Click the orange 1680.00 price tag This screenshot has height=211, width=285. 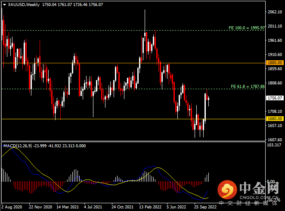[x=274, y=118]
